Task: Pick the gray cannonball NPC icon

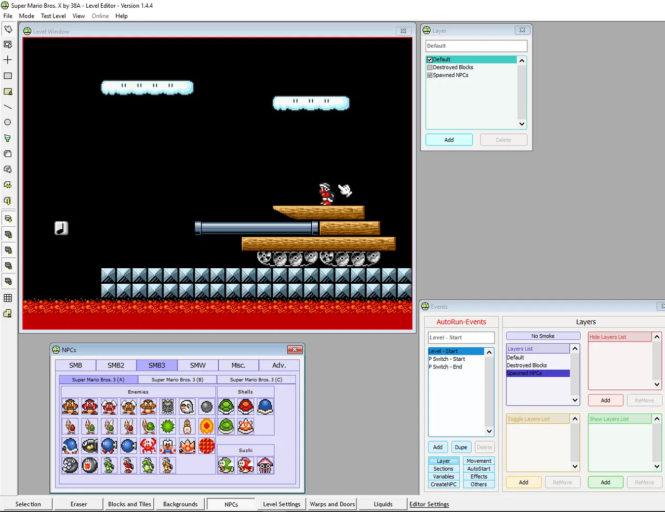Action: (207, 406)
